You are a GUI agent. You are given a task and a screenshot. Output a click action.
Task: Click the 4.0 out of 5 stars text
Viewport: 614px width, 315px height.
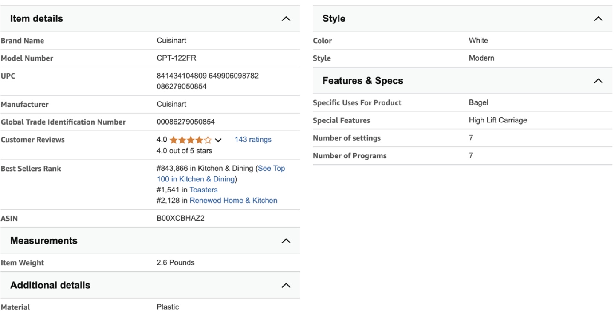click(185, 151)
